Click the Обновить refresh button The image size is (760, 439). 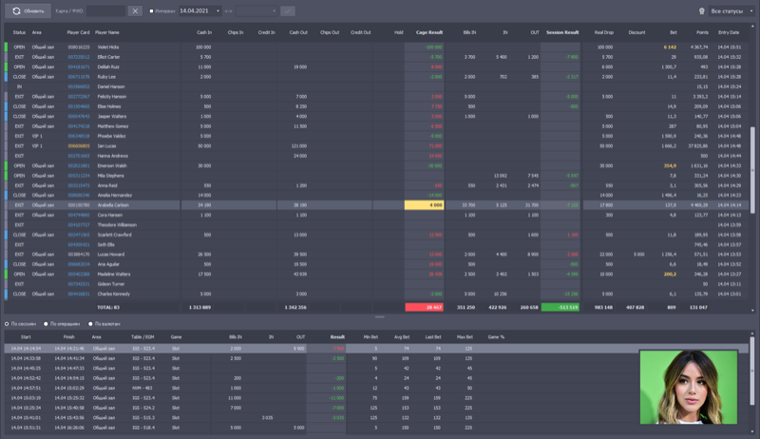tap(28, 10)
